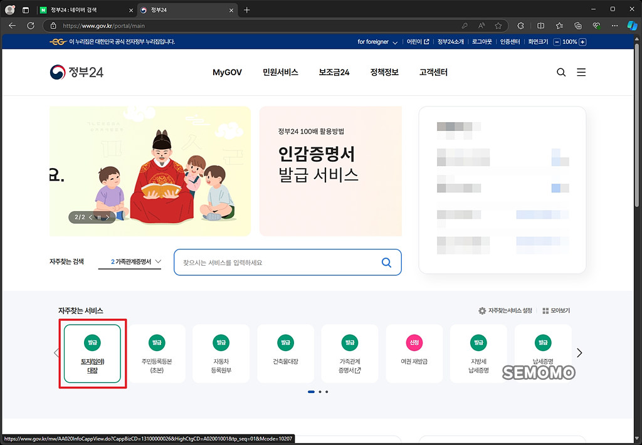This screenshot has height=445, width=642.
Task: Click the 로그아웃 link
Action: pyautogui.click(x=482, y=42)
